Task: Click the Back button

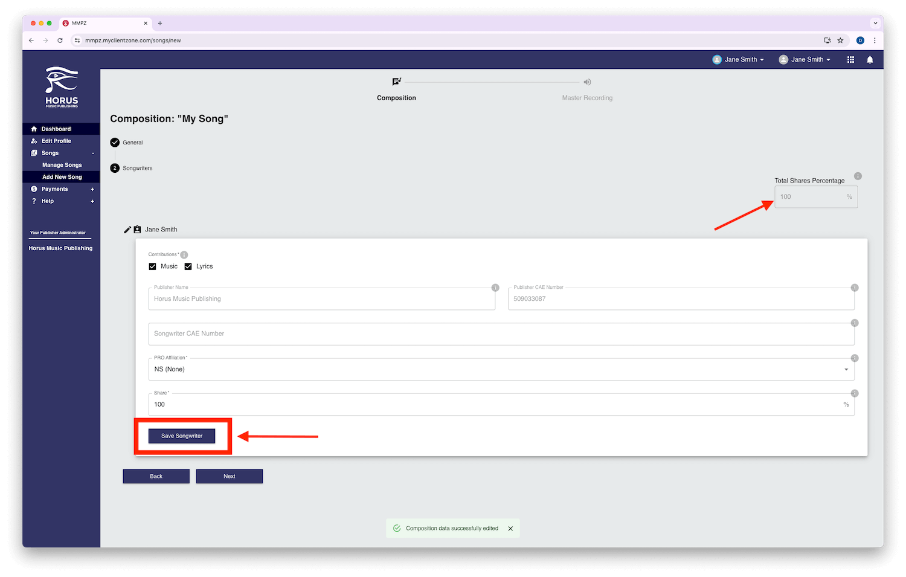Action: click(x=156, y=476)
